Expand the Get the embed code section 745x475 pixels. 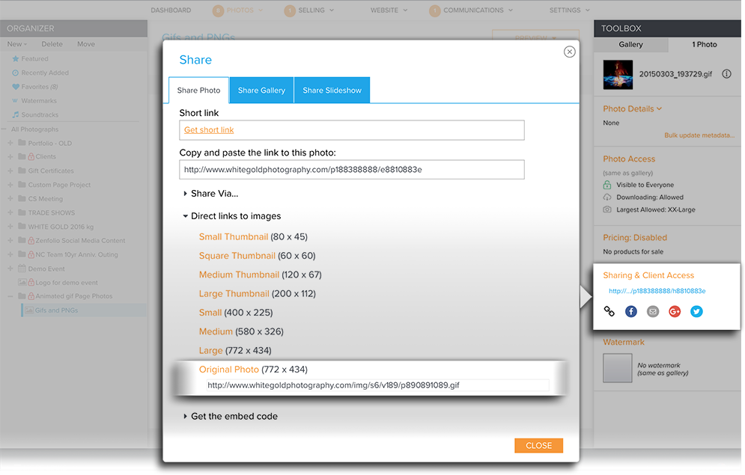[231, 416]
